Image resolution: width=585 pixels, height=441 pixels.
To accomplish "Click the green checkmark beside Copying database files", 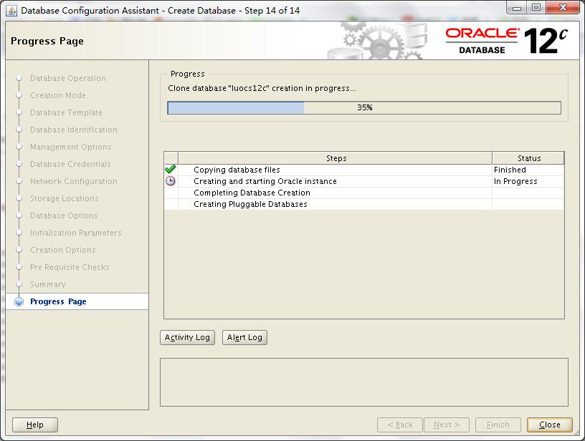I will 171,170.
